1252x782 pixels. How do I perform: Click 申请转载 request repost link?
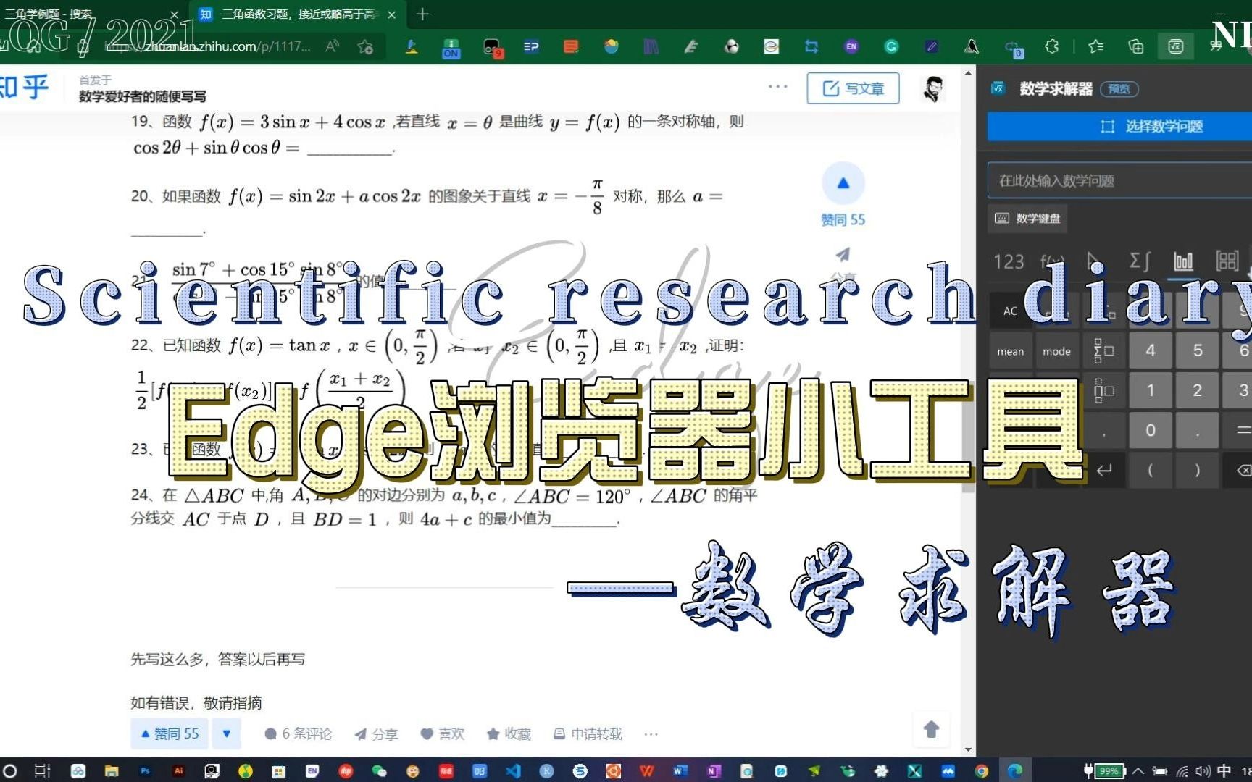(588, 734)
